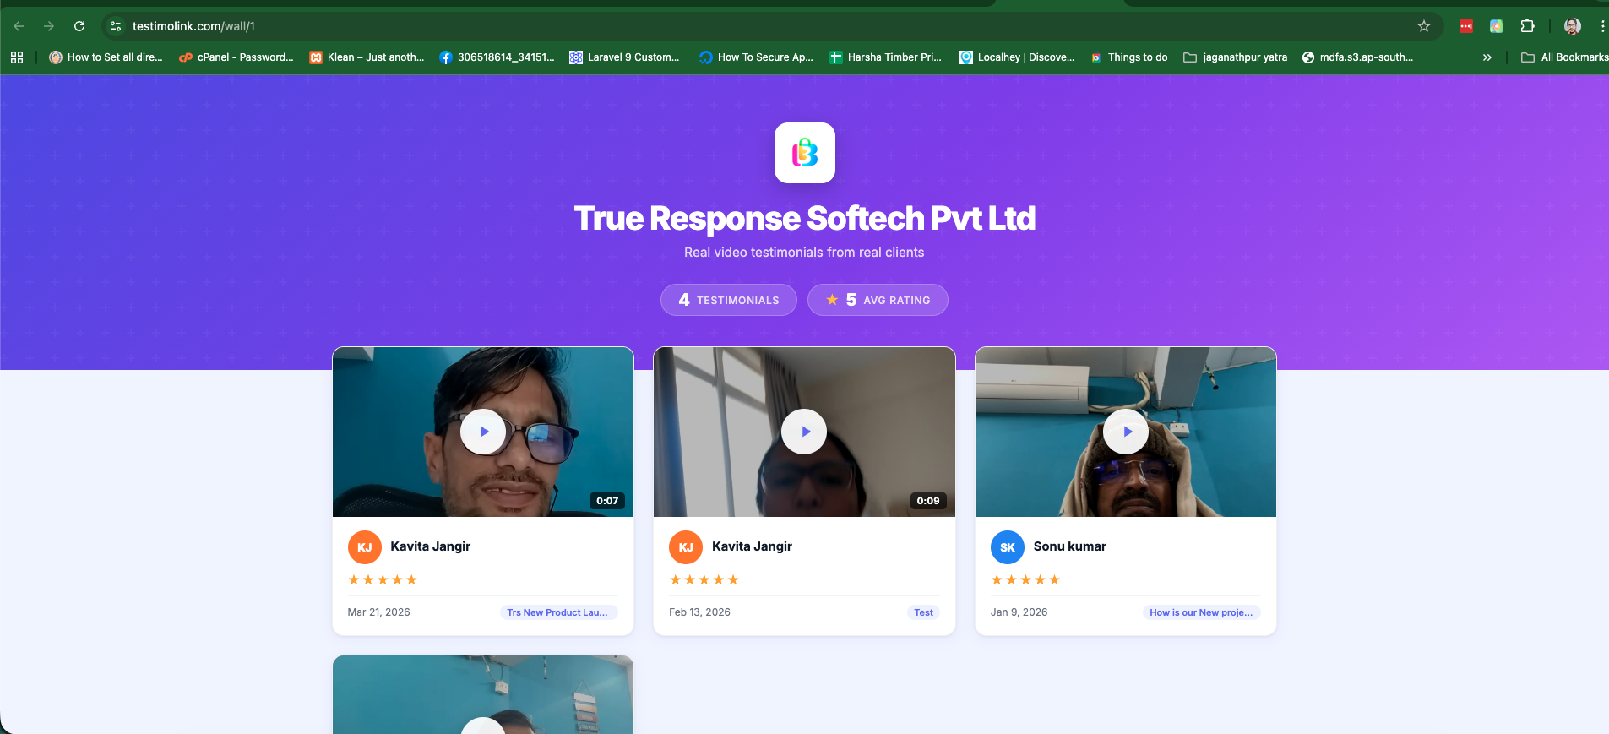The image size is (1609, 734).
Task: Open Harsha Timber Pri... bookmark
Action: coord(886,57)
